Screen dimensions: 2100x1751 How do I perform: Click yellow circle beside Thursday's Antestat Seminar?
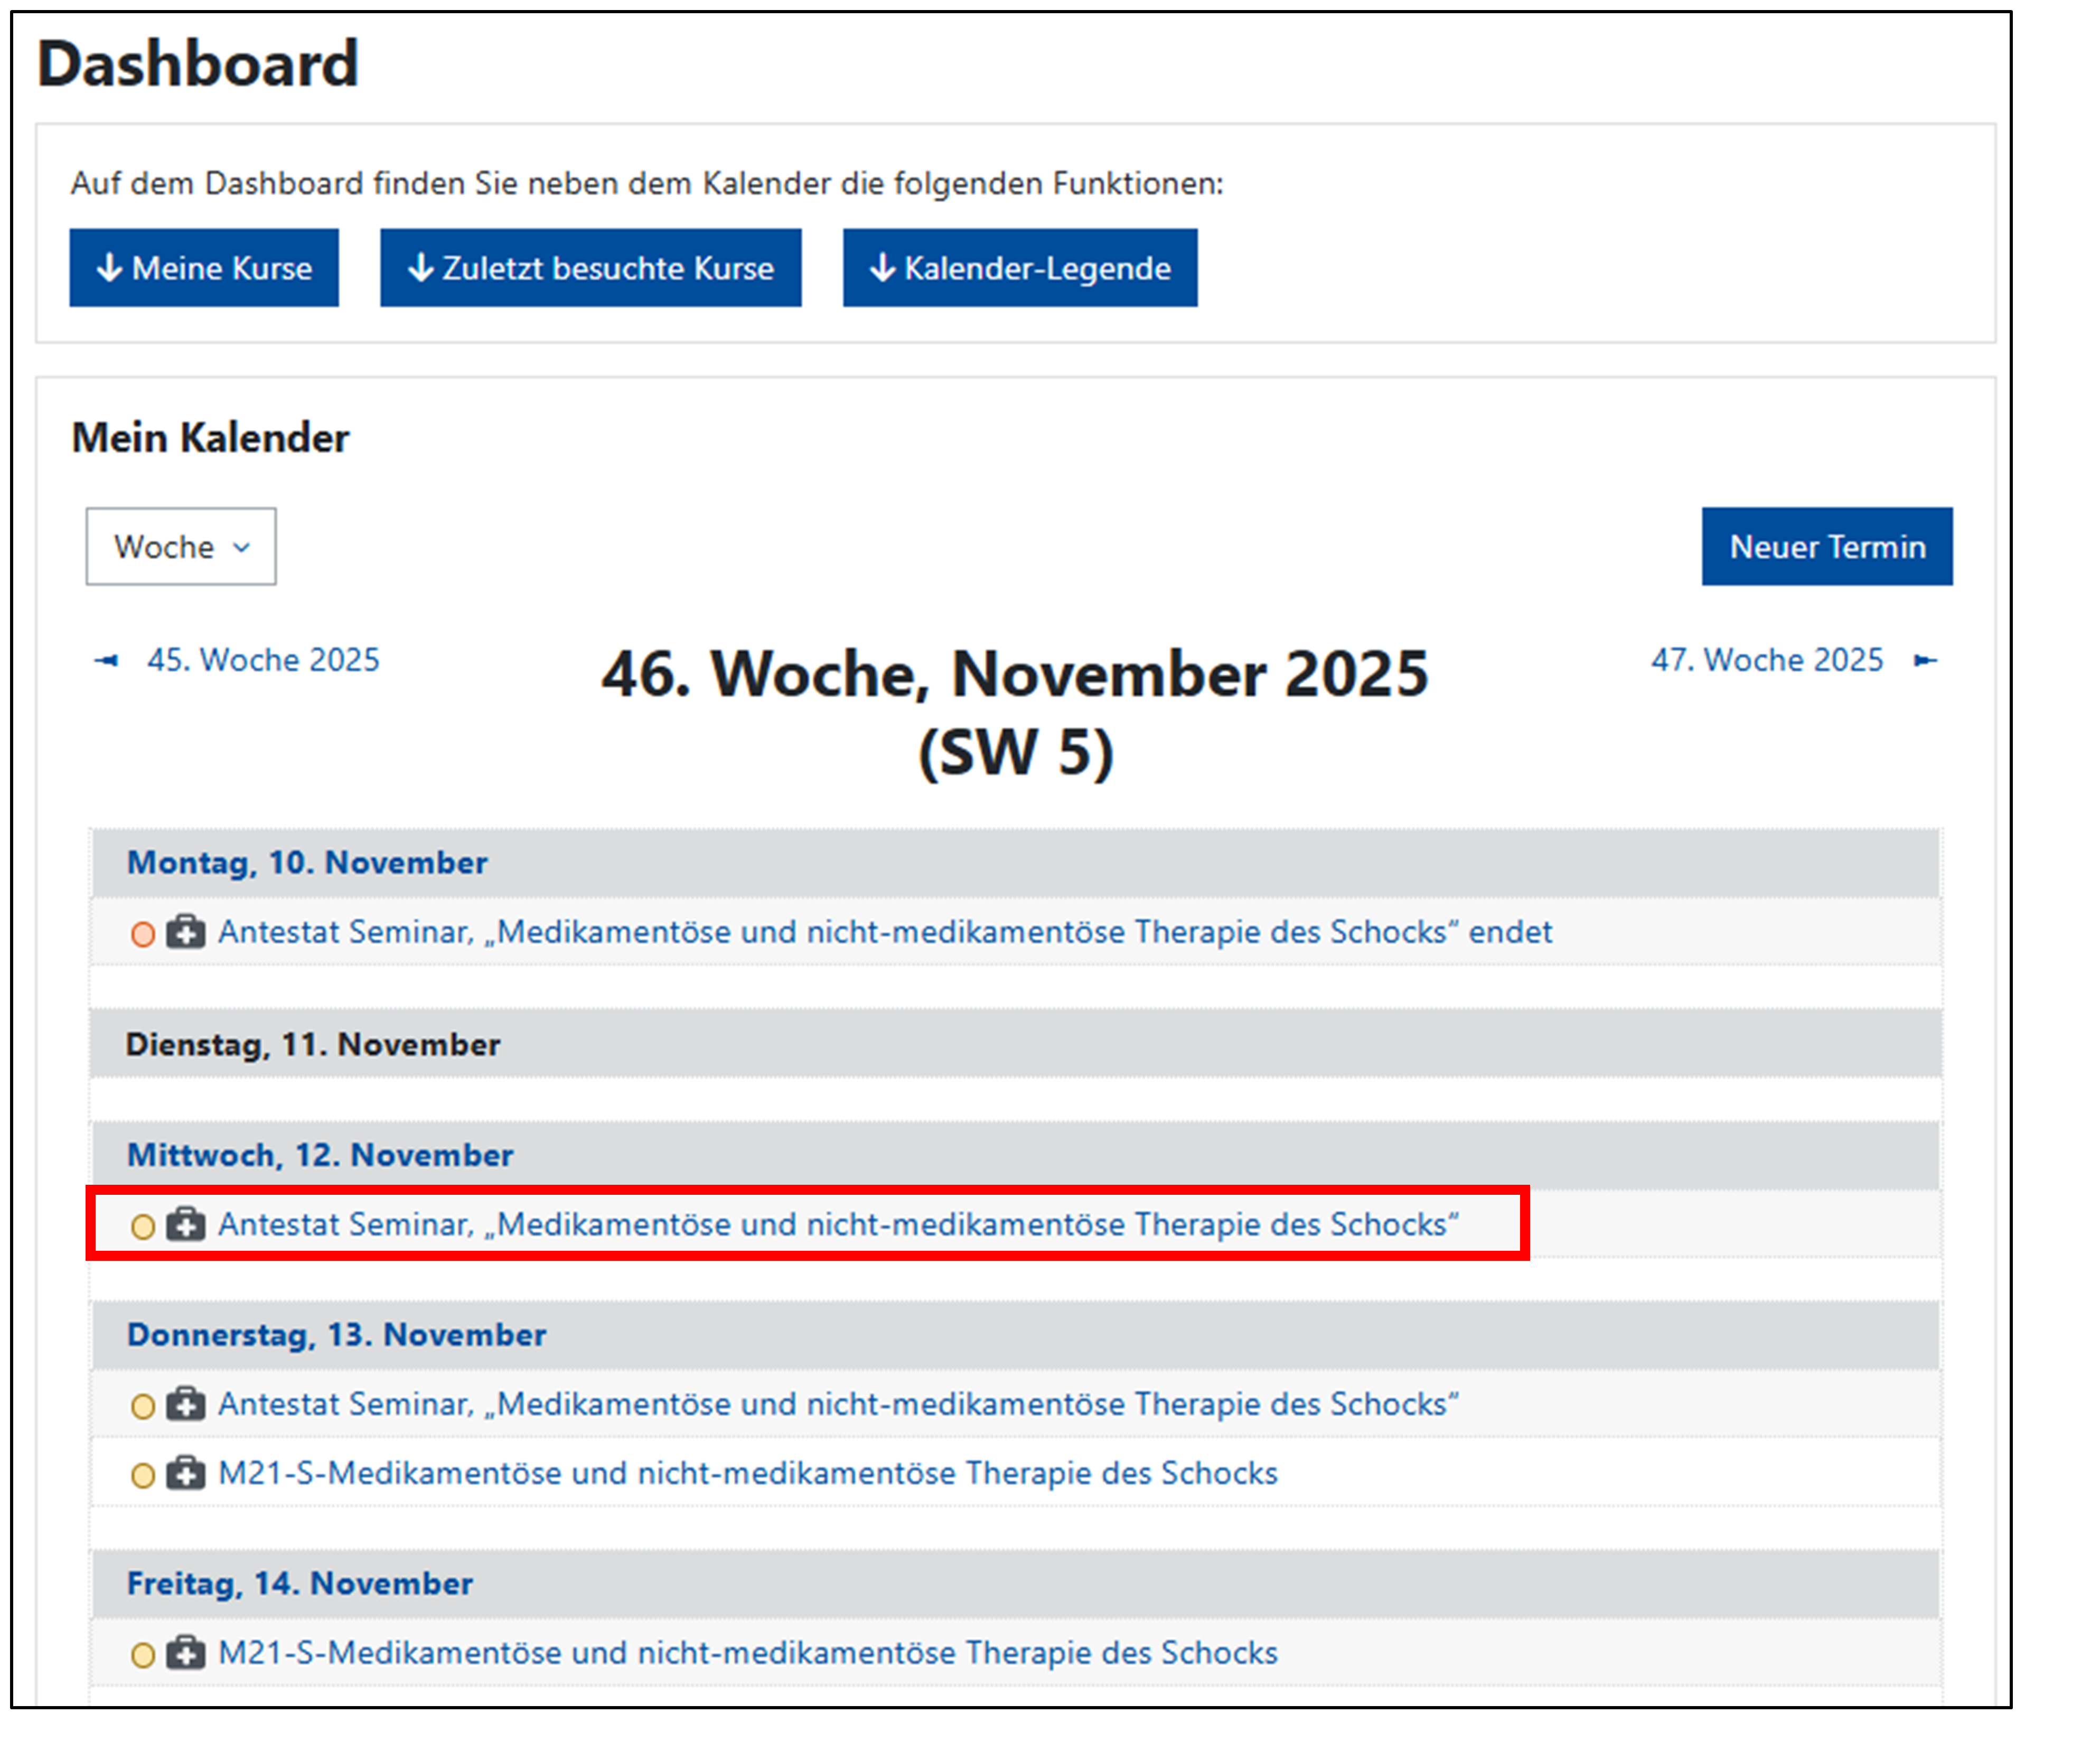(143, 1406)
